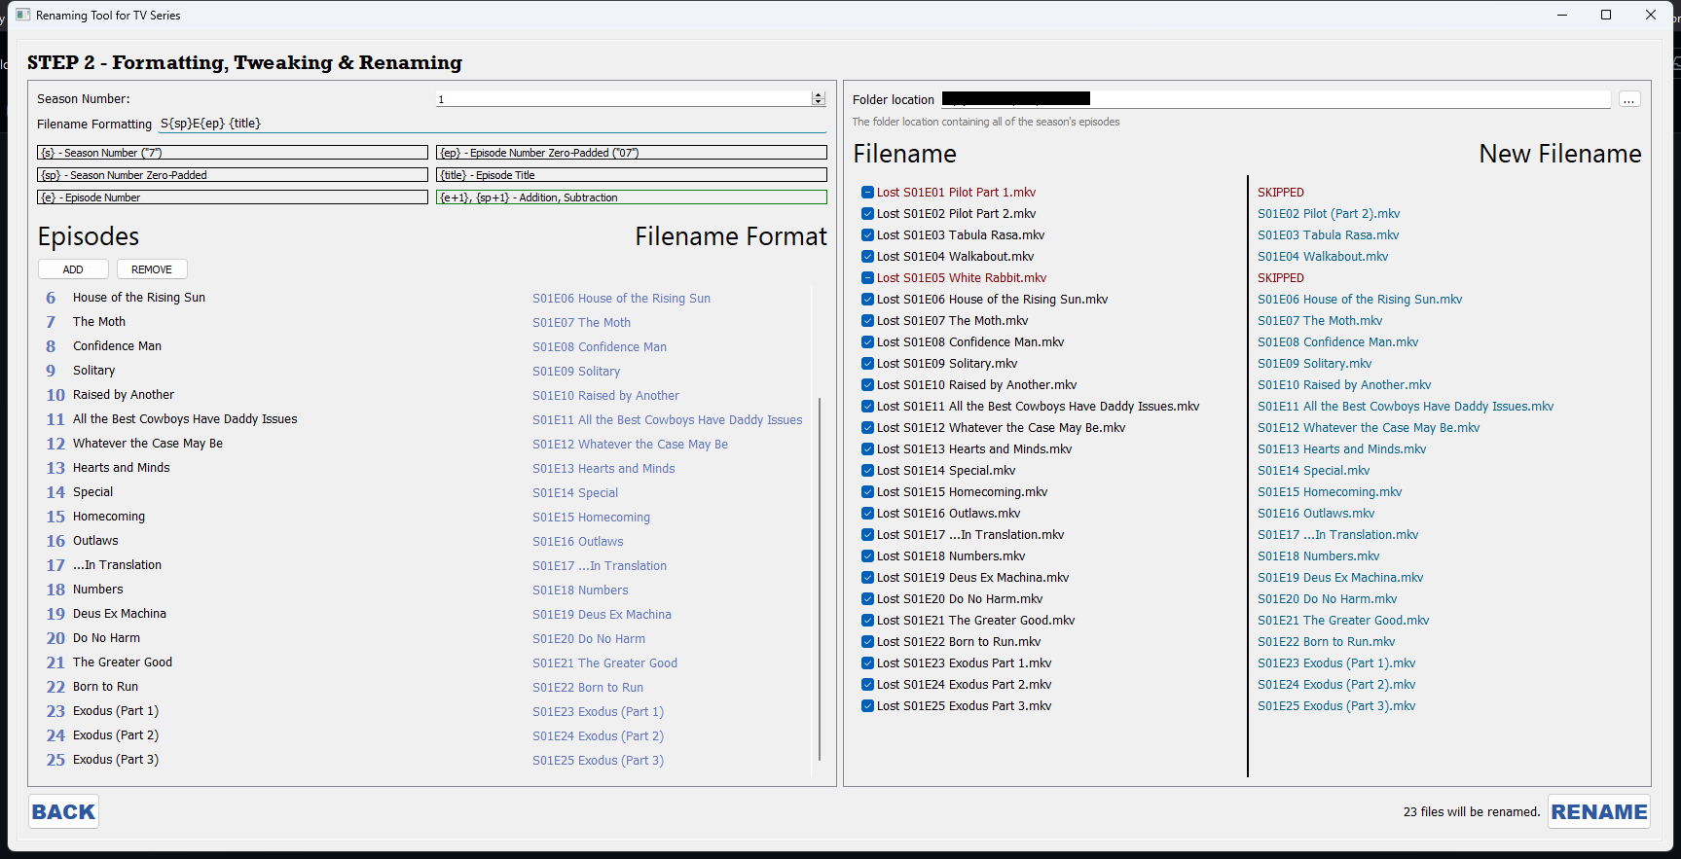Toggle checkbox for Lost S01E16 Outlaws.mkv
1681x859 pixels.
click(x=867, y=514)
